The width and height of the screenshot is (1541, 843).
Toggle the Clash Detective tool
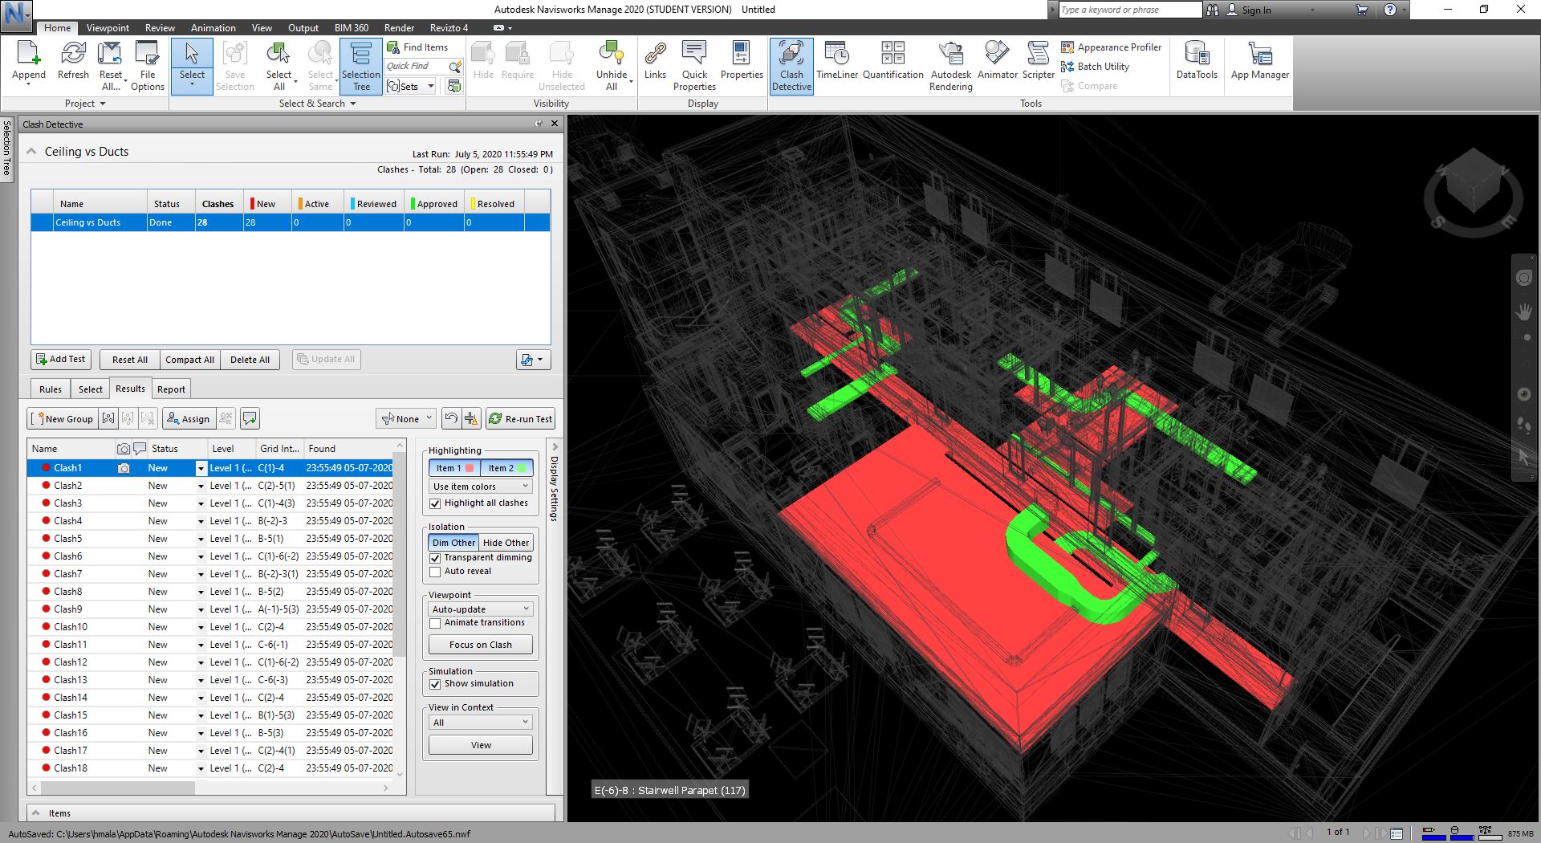tap(791, 65)
